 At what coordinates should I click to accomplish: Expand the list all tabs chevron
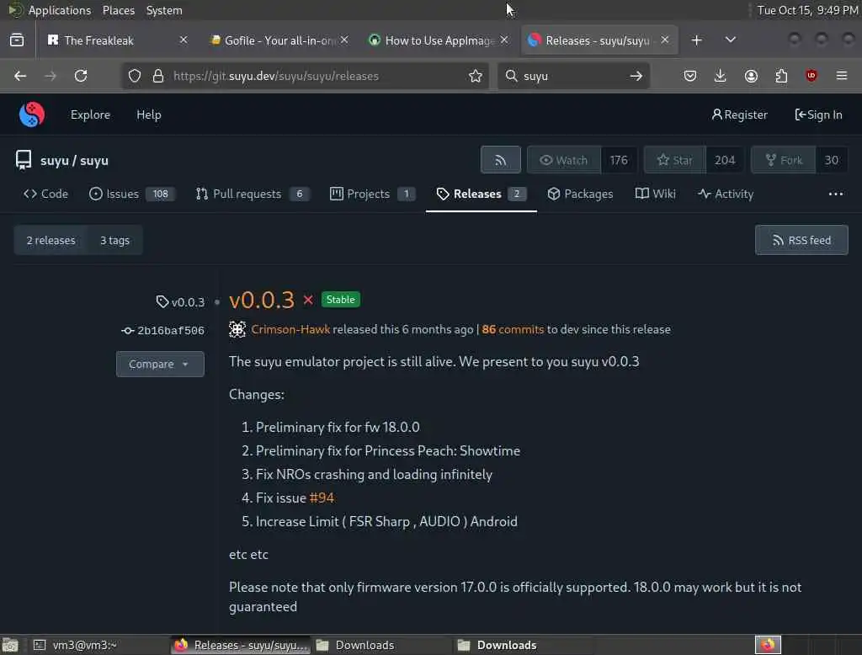[x=730, y=40]
